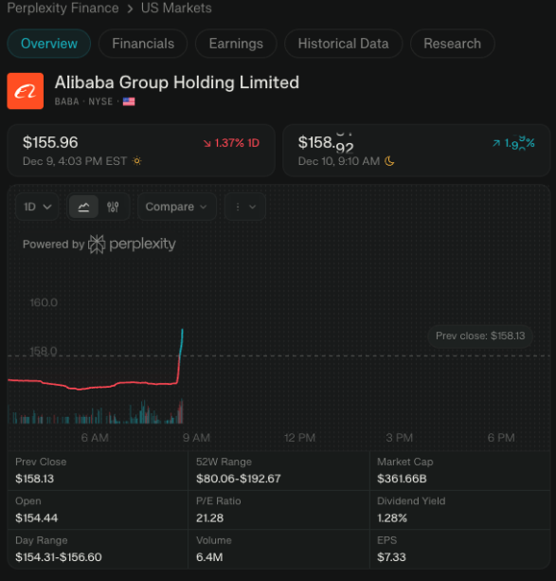Viewport: 556px width, 581px height.
Task: Click the $155.96 closing price card
Action: [141, 151]
